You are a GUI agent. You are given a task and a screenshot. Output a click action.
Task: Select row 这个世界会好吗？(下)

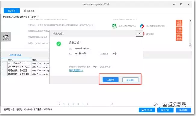click(19, 63)
